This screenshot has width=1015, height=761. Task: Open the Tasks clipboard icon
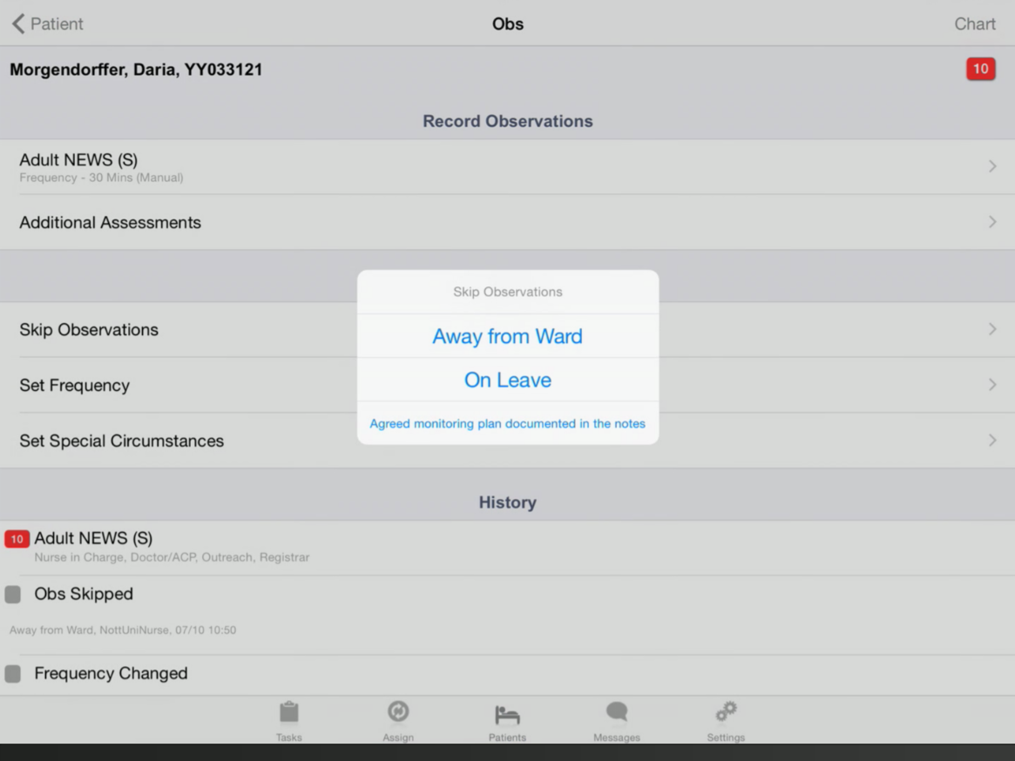288,713
